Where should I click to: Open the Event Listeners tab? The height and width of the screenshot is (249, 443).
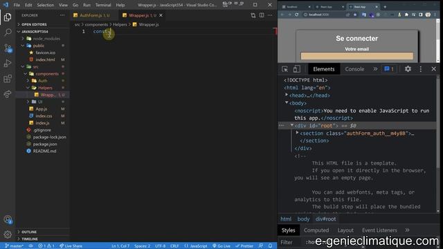coord(379,230)
